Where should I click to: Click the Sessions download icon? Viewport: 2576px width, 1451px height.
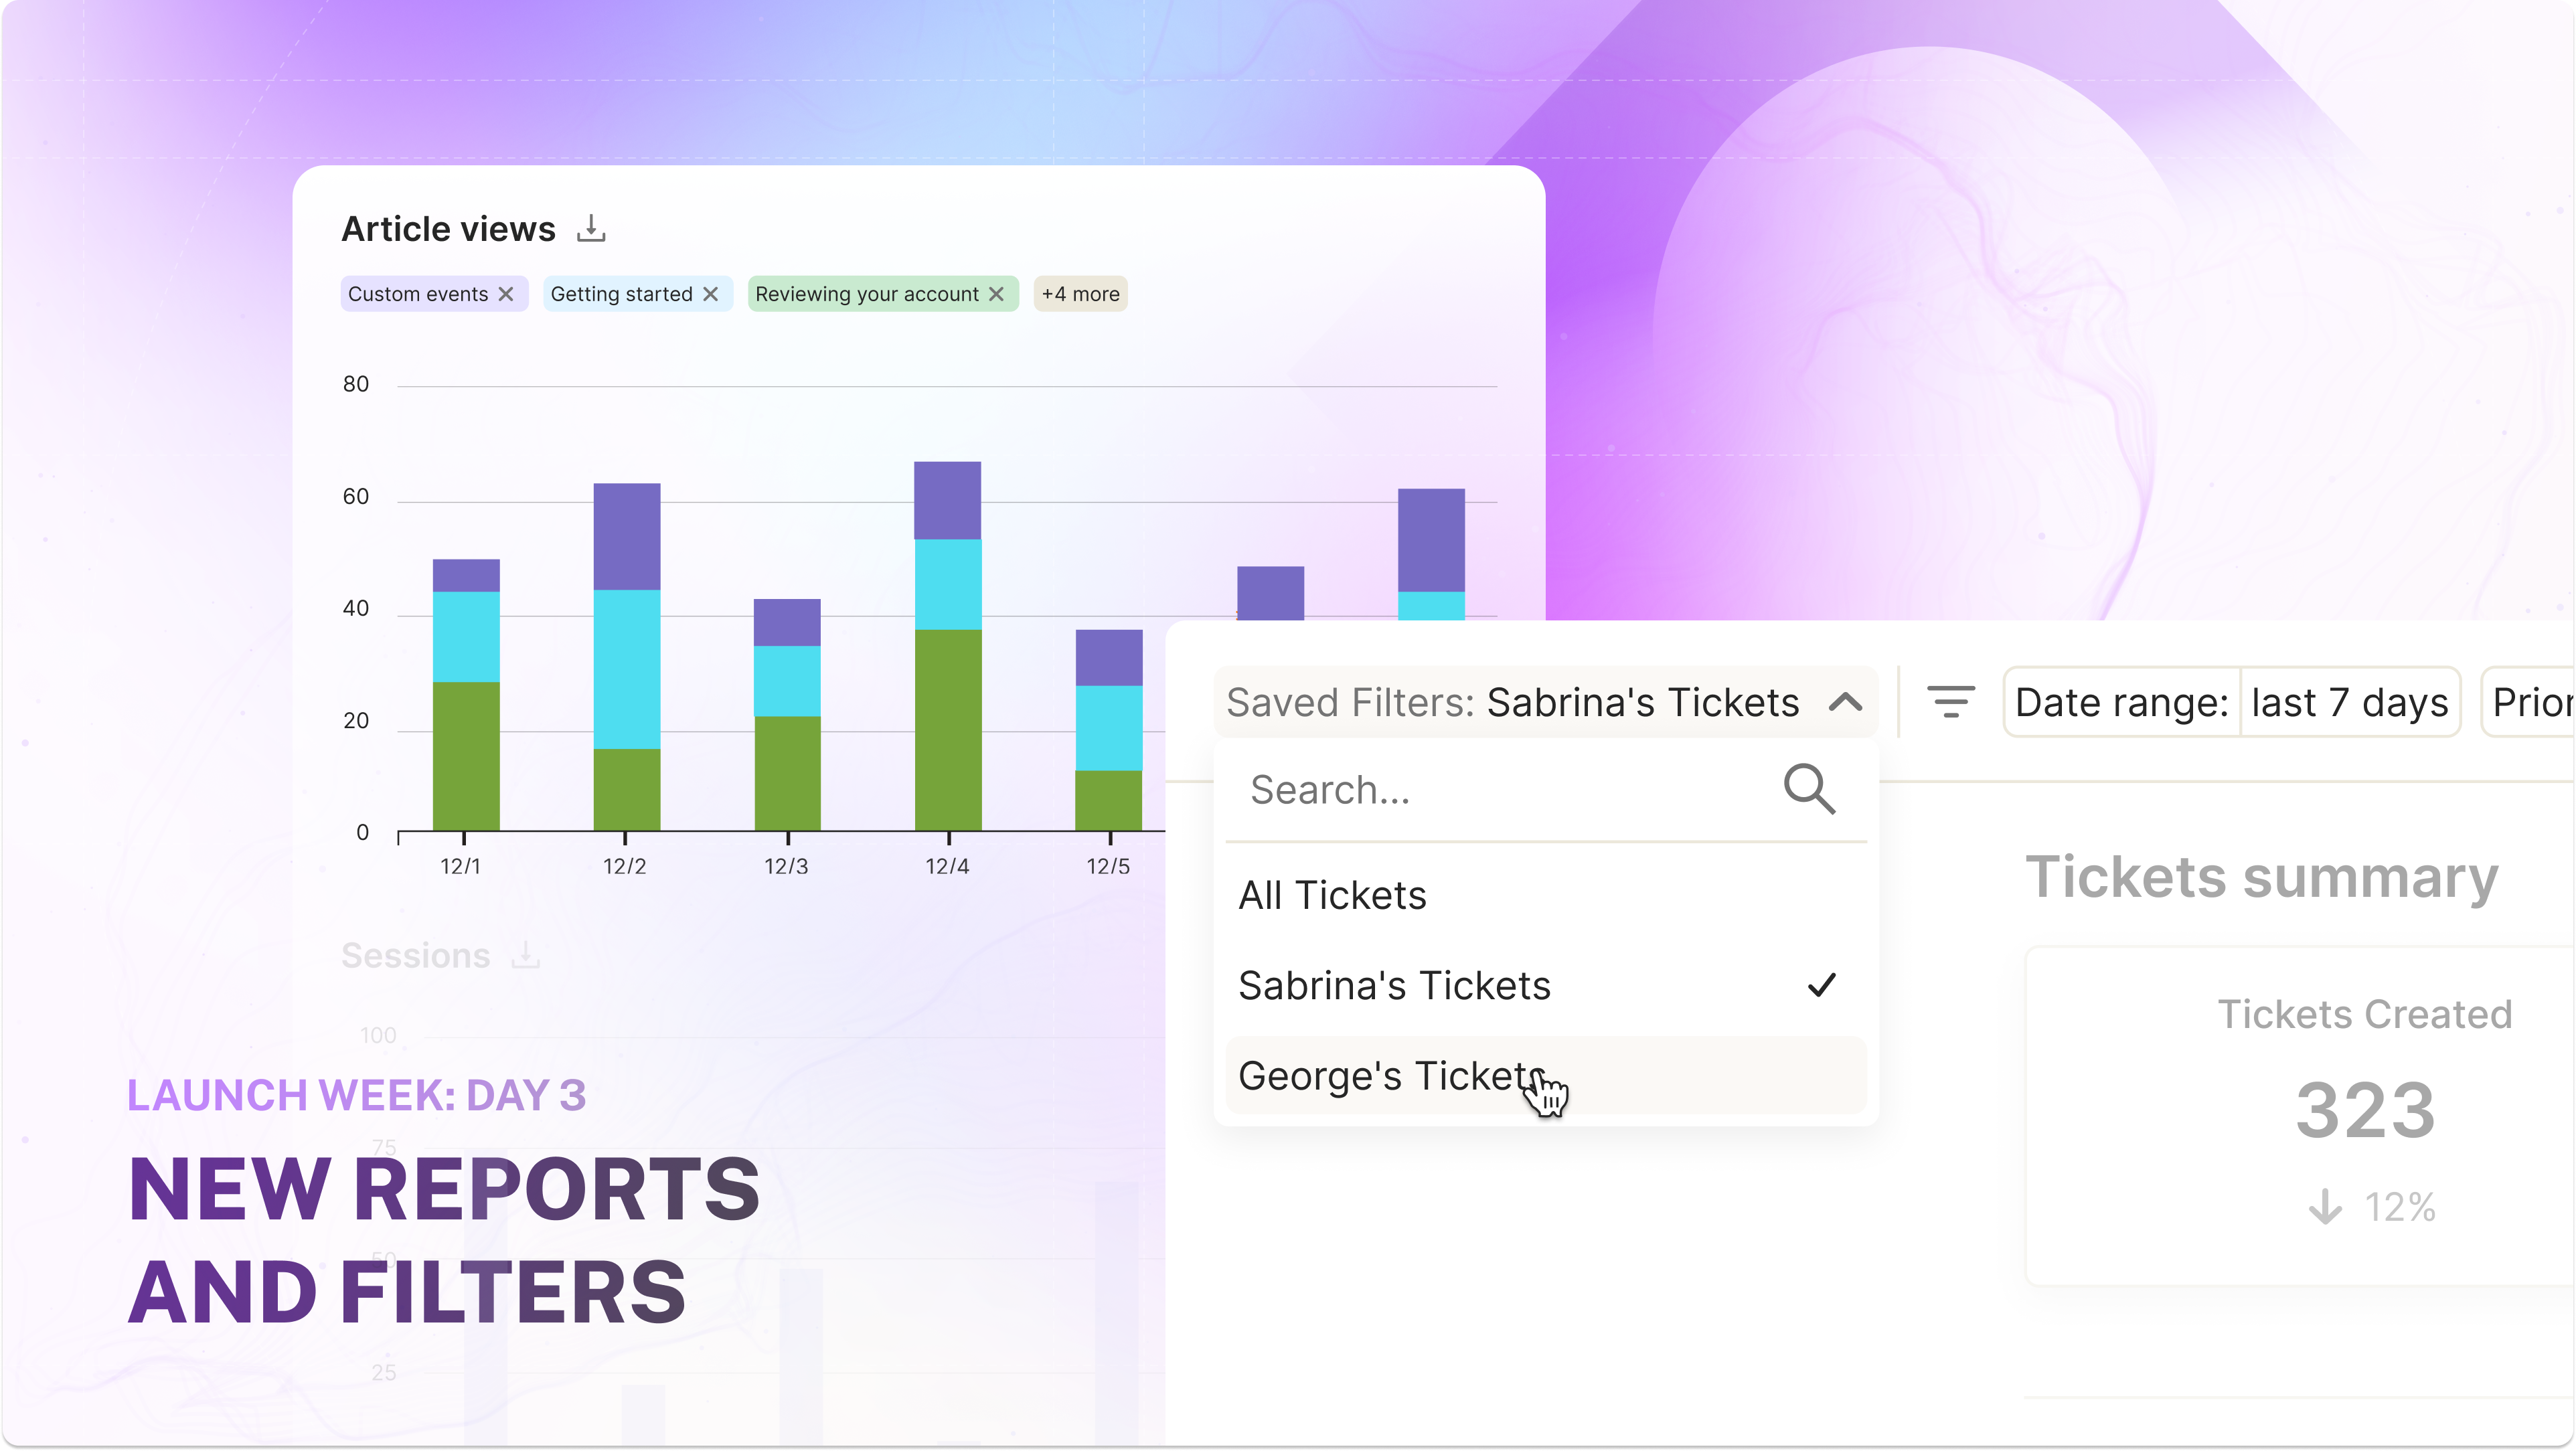click(x=526, y=956)
